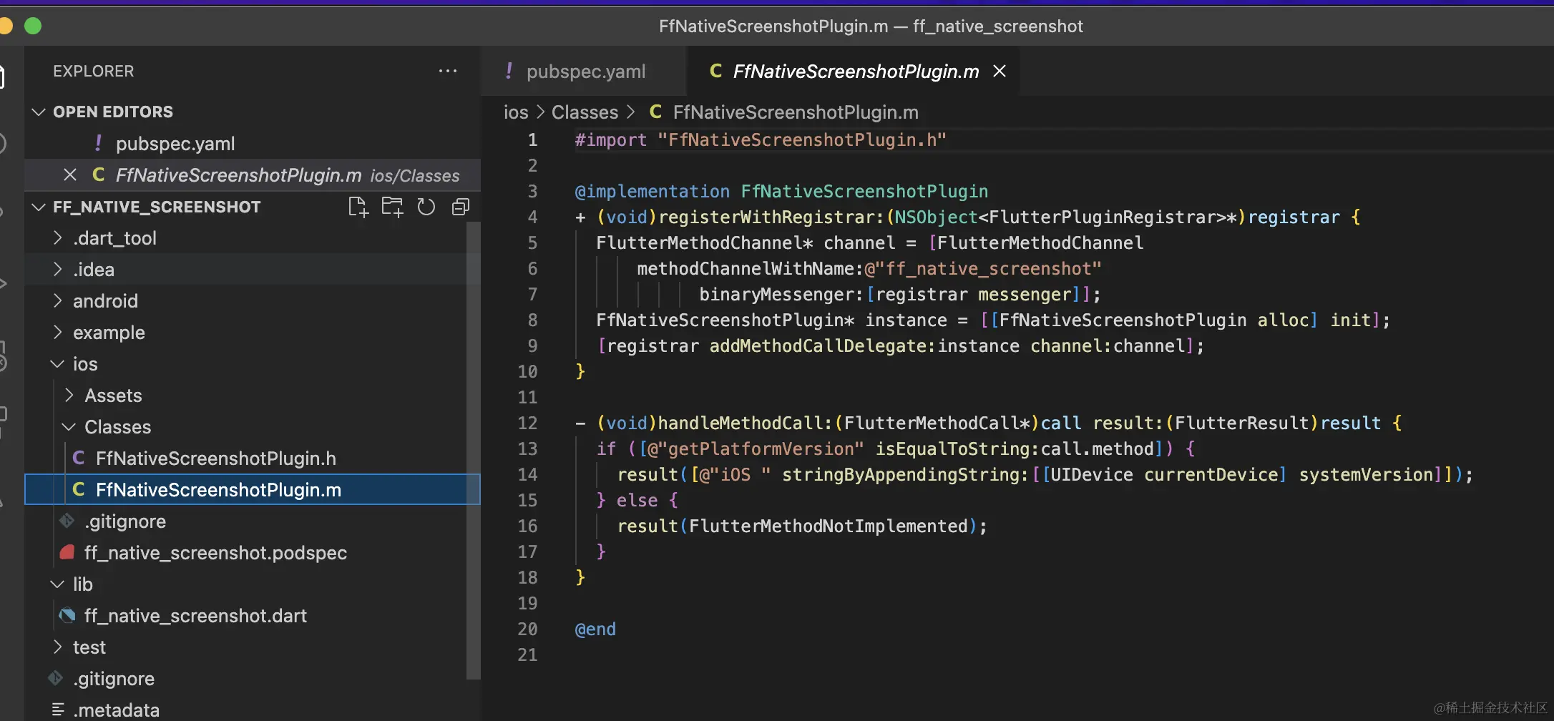The image size is (1554, 721).
Task: Click the C icon of selected FfNativeScreenshotPlugin.m
Action: [79, 489]
